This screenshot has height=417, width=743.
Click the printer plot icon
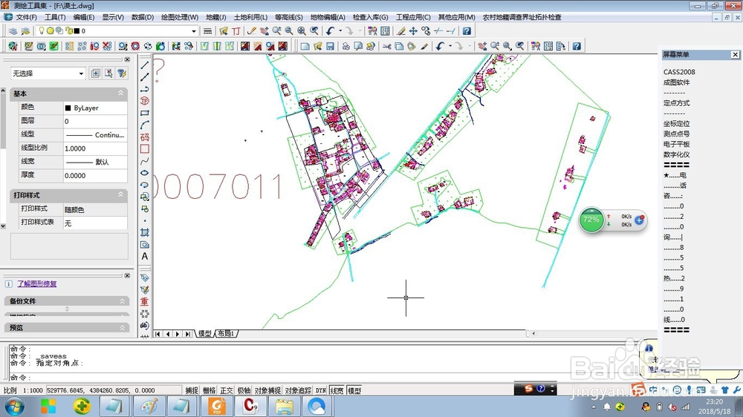346,46
